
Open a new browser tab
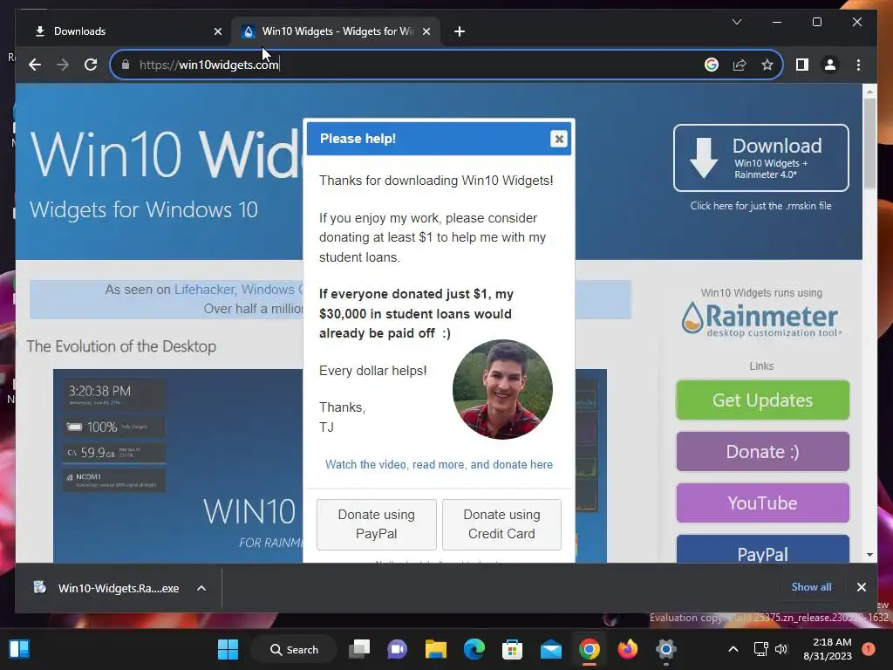tap(460, 31)
